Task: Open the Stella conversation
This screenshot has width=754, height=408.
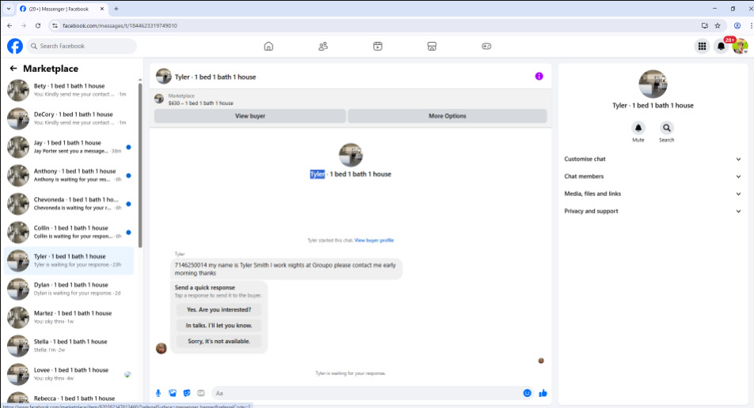Action: [x=69, y=345]
